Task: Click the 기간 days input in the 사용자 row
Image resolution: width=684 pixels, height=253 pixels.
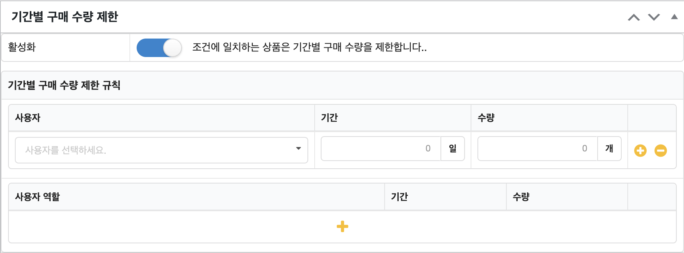Action: (381, 149)
